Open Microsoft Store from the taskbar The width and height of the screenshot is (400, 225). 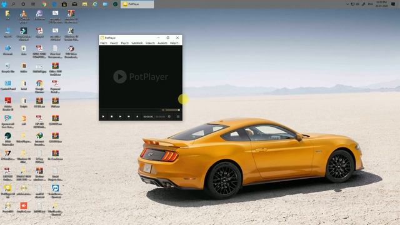(64, 4)
